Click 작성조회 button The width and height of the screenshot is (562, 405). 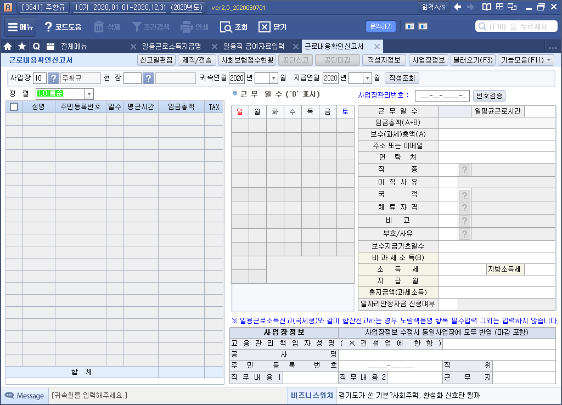402,78
